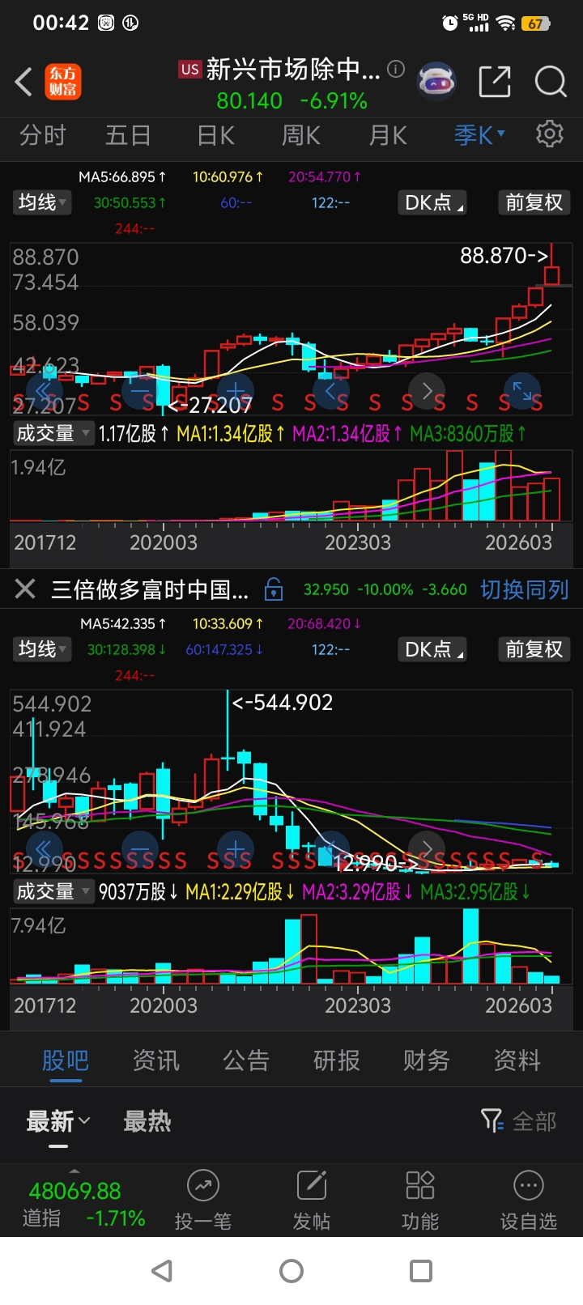The image size is (583, 1305).
Task: Move bottom chart right with arrow icon
Action: [x=427, y=850]
